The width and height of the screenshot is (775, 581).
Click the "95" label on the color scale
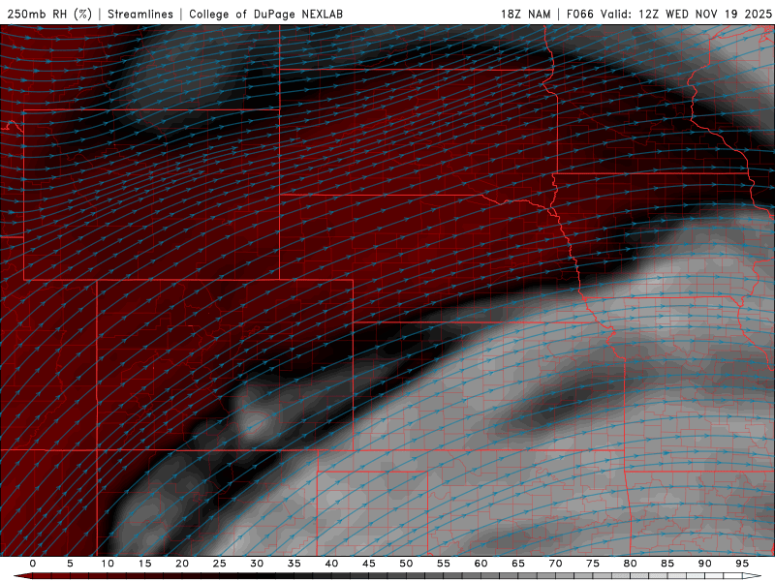click(742, 564)
